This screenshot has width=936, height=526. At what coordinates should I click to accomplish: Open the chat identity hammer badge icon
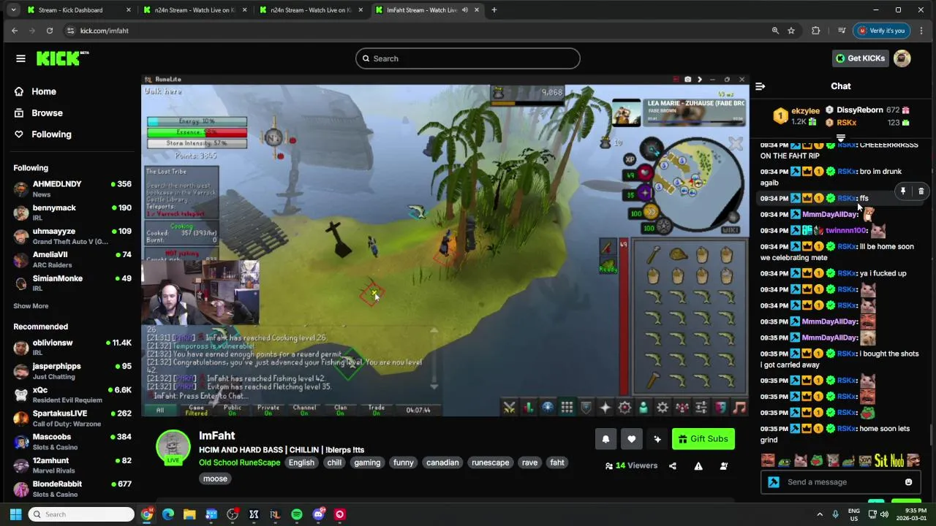(x=774, y=482)
